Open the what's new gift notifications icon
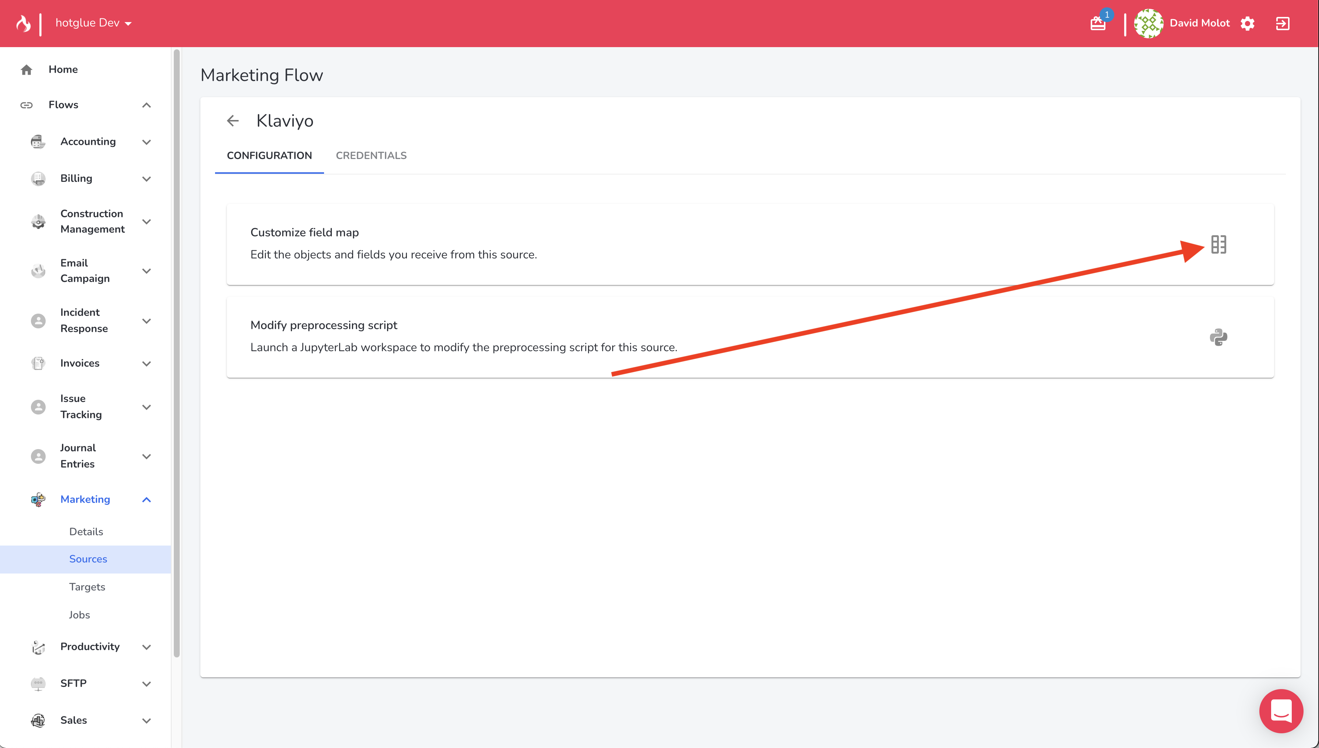1319x748 pixels. (1098, 24)
